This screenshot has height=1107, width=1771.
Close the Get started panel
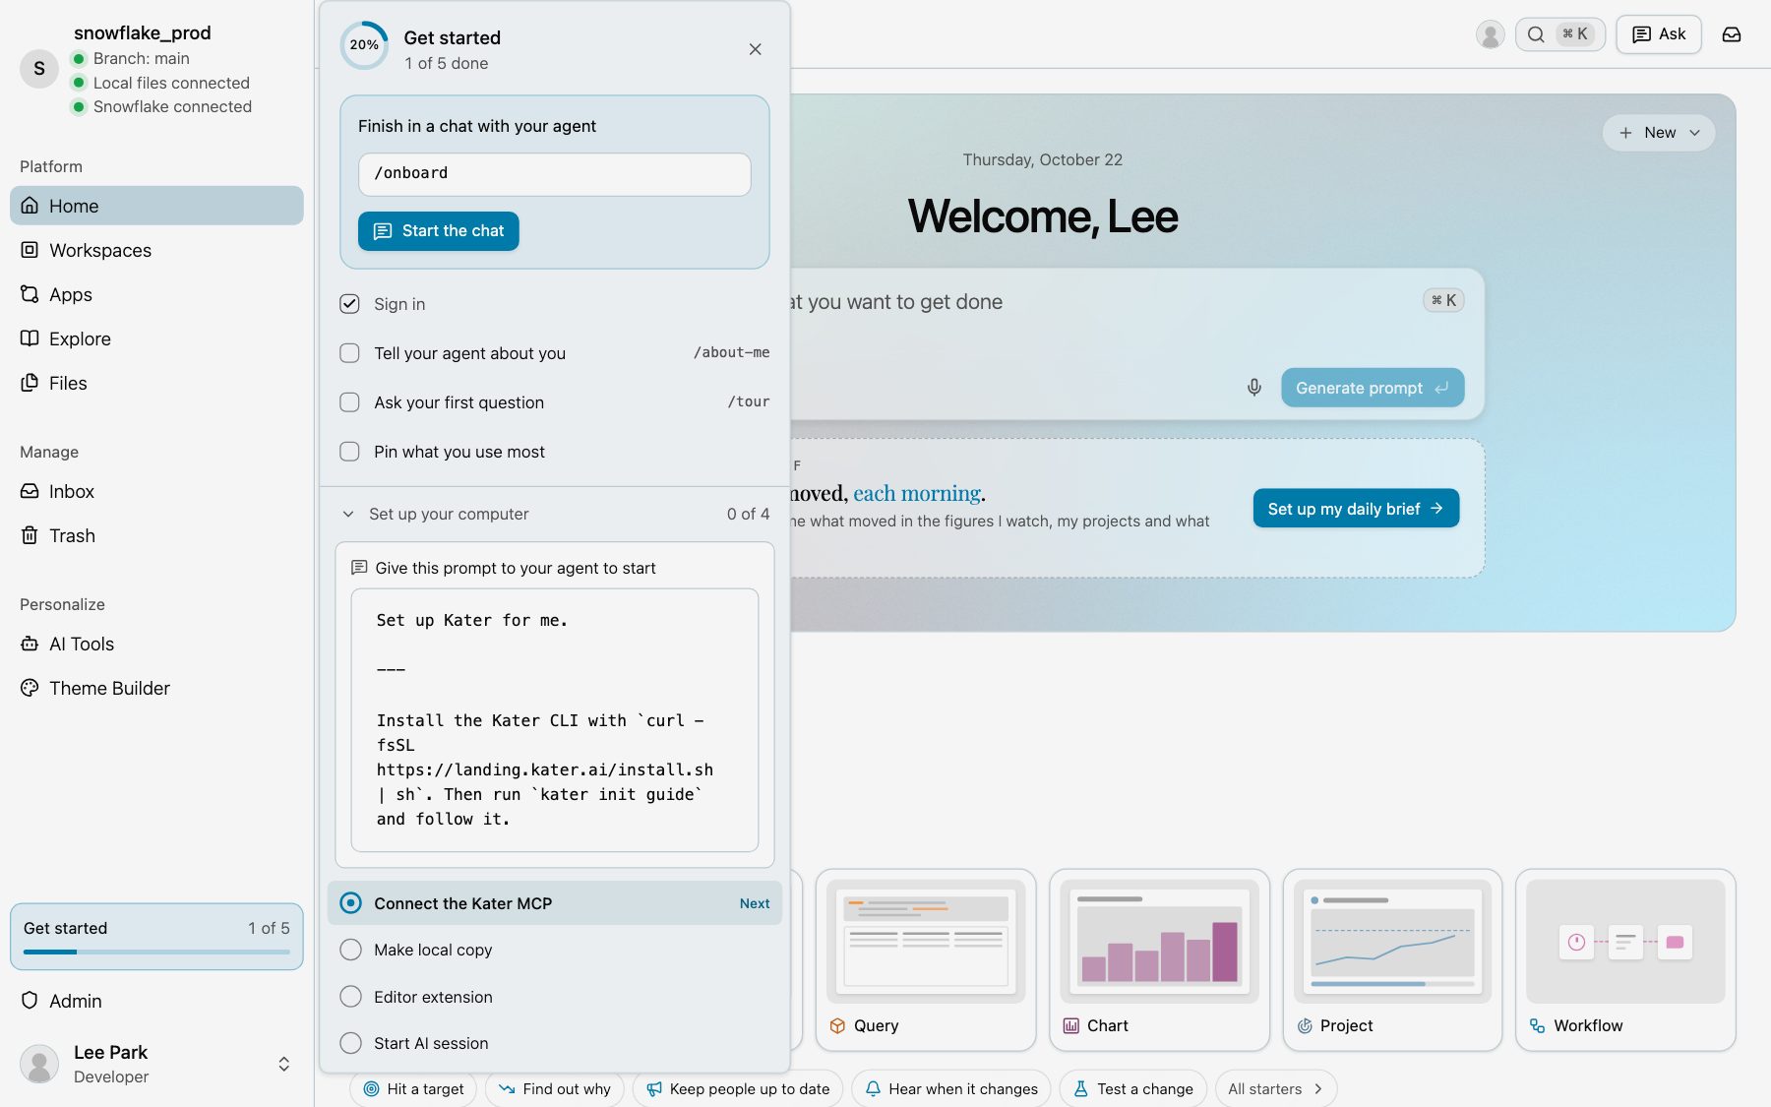click(x=755, y=49)
